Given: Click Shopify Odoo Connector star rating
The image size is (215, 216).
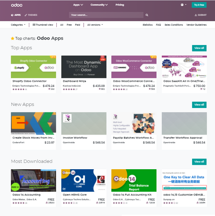Looking at the screenshot, I should 18,89.
